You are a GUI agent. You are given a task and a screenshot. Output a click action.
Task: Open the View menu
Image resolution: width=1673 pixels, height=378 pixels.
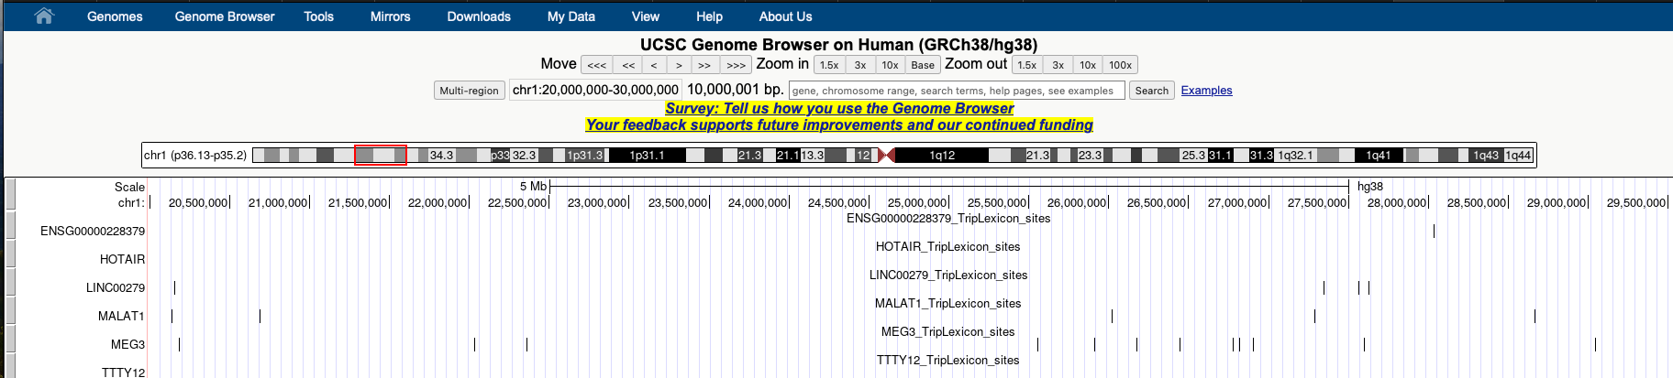tap(646, 16)
